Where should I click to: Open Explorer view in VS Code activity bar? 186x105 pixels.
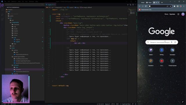(2, 5)
